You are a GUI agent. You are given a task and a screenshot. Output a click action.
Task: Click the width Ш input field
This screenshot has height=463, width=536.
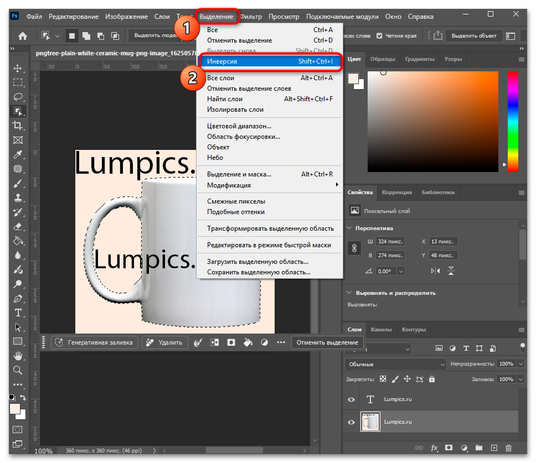click(390, 241)
